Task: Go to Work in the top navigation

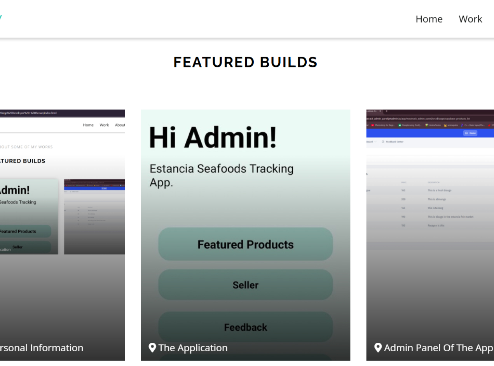Action: [470, 19]
